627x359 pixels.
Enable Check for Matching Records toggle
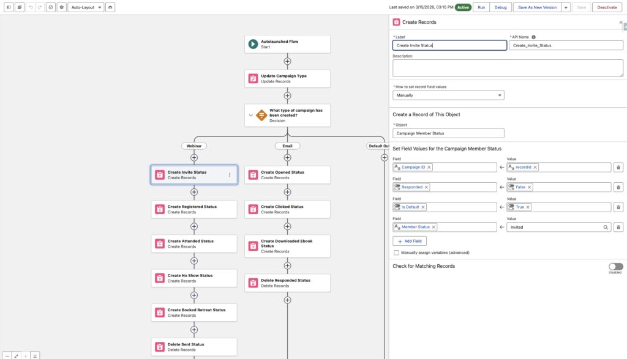pos(615,267)
